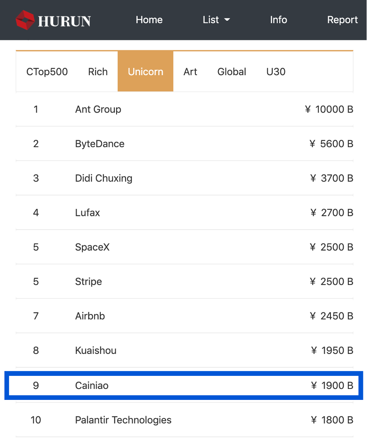Open the Global tab
Screen dimensions: 367x447
(x=231, y=72)
